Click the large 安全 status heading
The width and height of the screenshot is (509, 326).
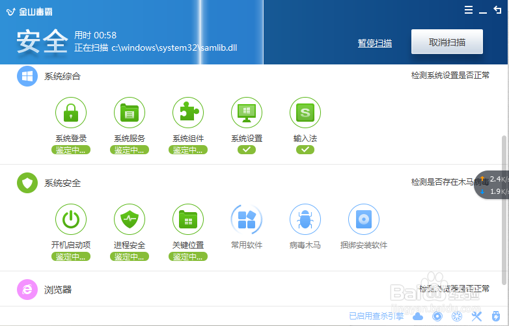[42, 41]
